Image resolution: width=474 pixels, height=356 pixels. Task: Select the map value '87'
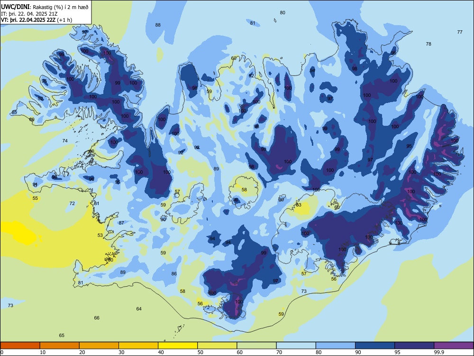point(121,223)
